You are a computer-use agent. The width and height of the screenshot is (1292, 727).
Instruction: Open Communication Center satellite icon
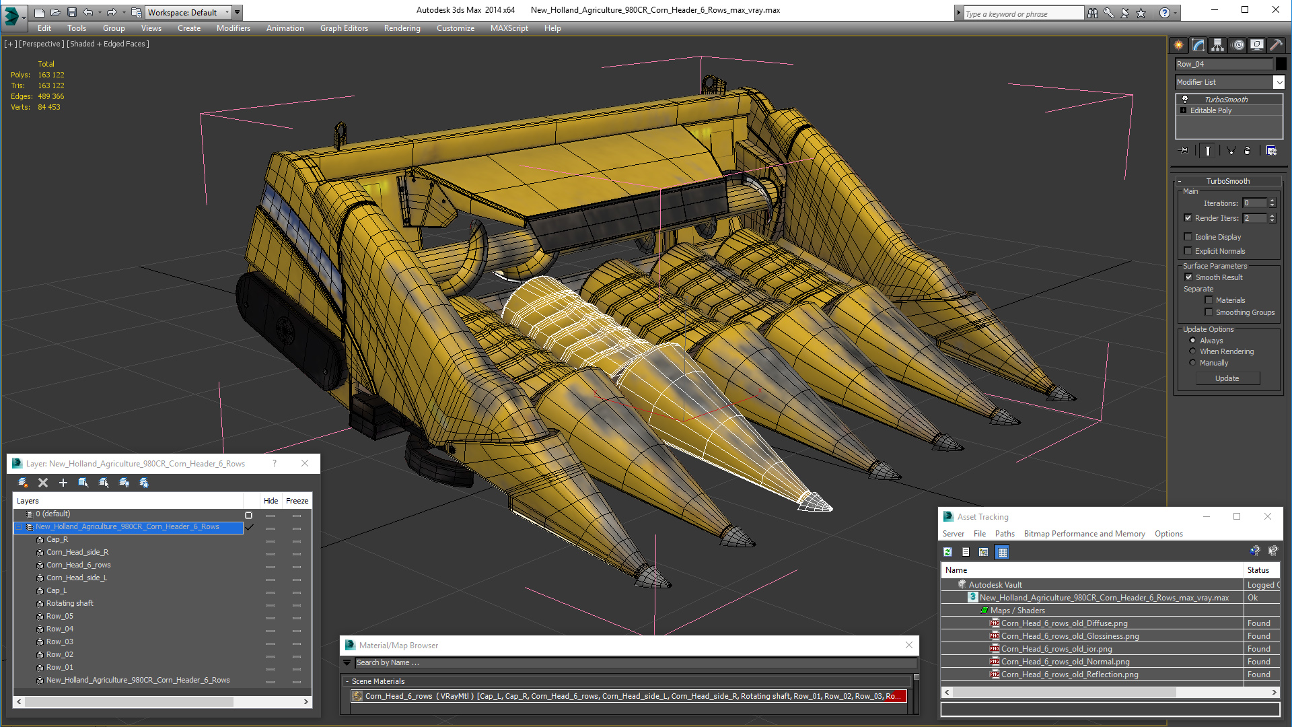[1124, 13]
